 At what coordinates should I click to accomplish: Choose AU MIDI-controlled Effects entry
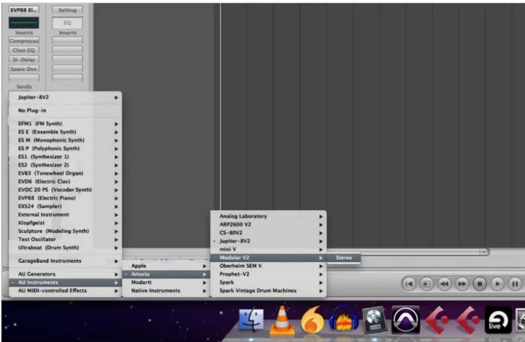(65, 290)
